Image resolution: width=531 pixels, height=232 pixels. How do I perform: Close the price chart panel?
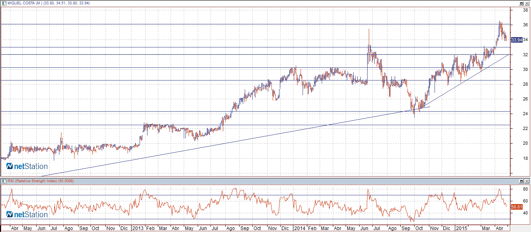[x=527, y=3]
